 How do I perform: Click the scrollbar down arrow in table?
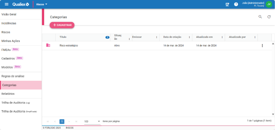[x=273, y=114]
